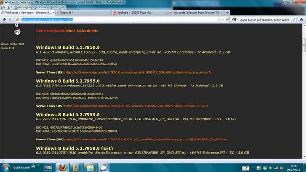
Task: Open a new tab with the plus button
Action: (x=227, y=13)
